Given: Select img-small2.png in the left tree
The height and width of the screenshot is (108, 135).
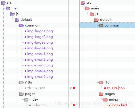Looking at the screenshot, I should [x=40, y=60].
